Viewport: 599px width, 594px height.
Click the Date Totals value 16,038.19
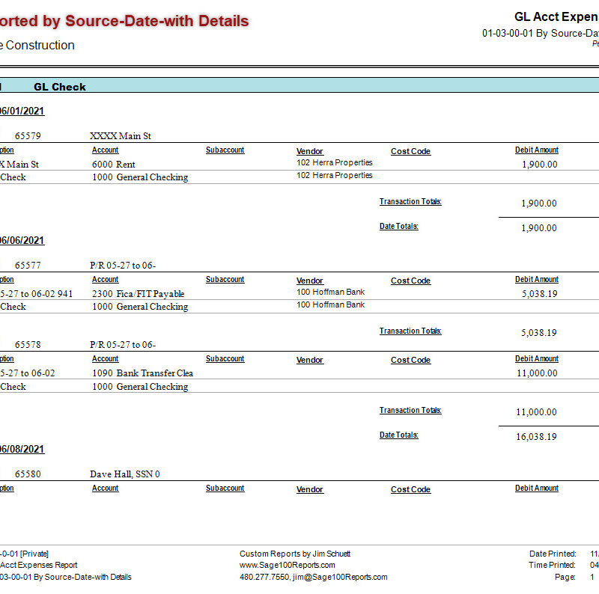pos(536,437)
